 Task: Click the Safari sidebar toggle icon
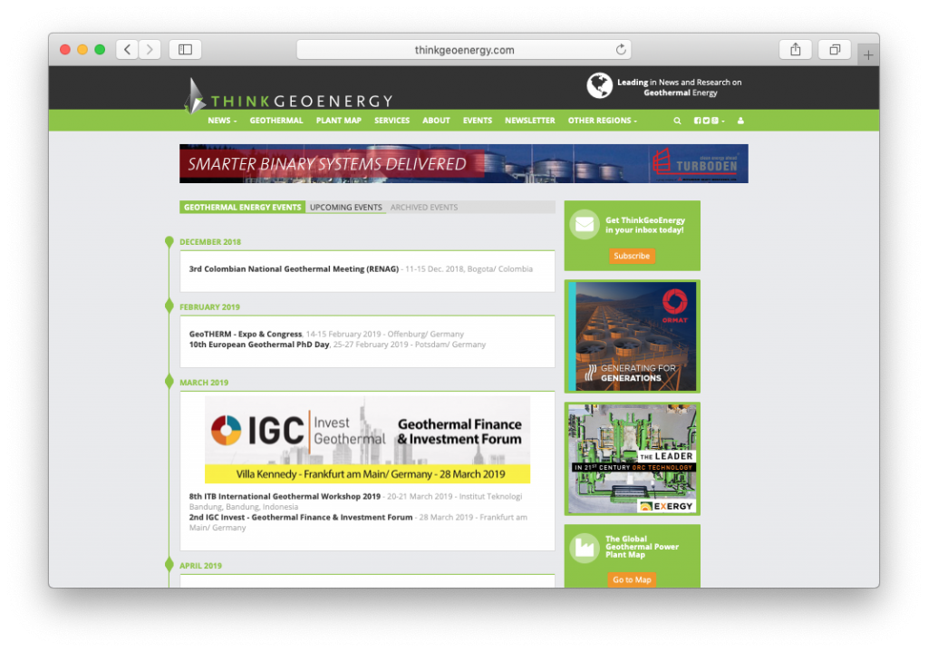(185, 50)
